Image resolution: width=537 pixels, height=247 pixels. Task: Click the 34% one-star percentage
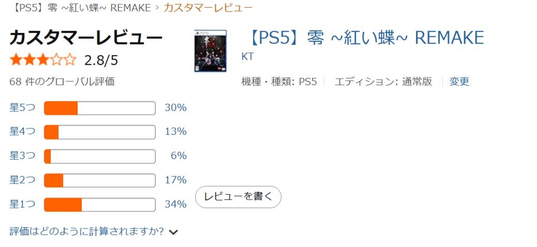pyautogui.click(x=175, y=204)
